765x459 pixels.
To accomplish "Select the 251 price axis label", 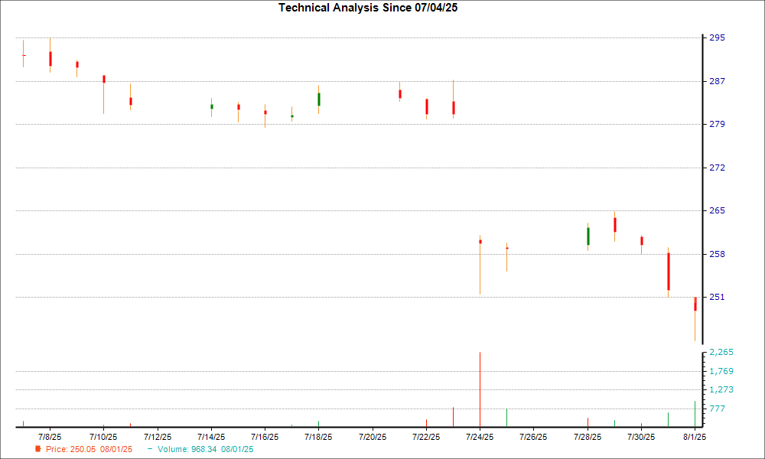I will point(718,297).
